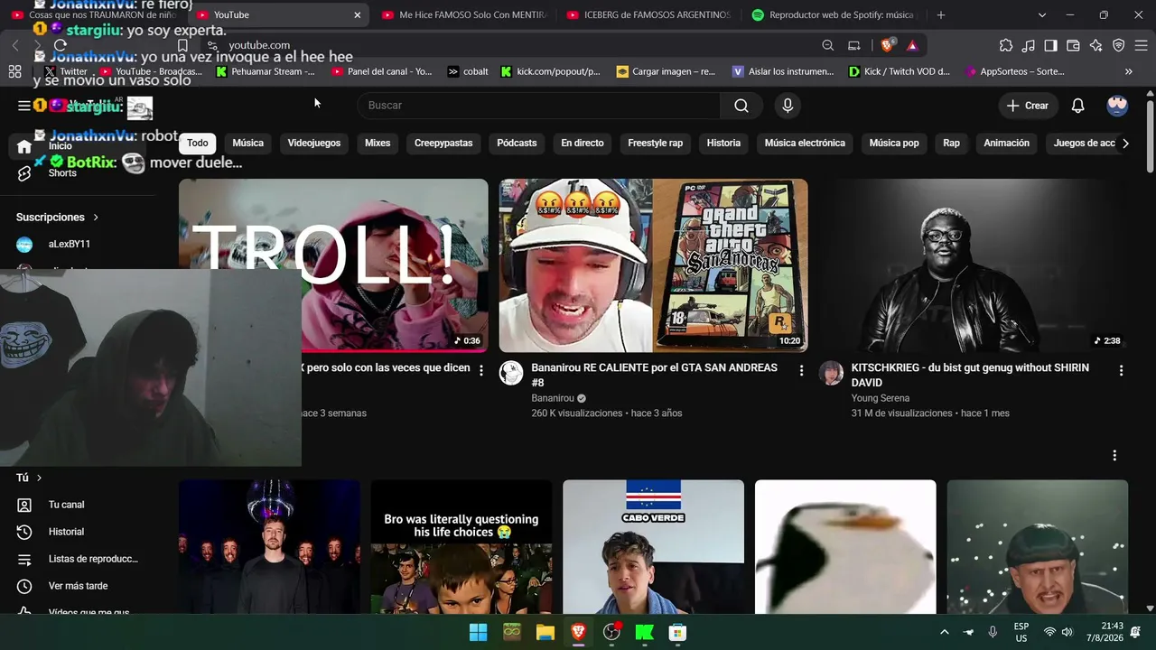Open YouTube notifications bell
The width and height of the screenshot is (1156, 650).
point(1077,106)
